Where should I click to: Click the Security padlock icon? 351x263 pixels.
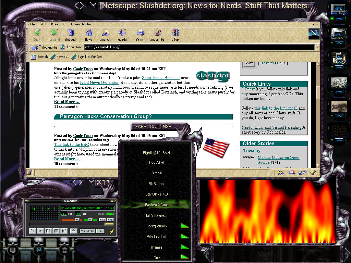point(157,35)
